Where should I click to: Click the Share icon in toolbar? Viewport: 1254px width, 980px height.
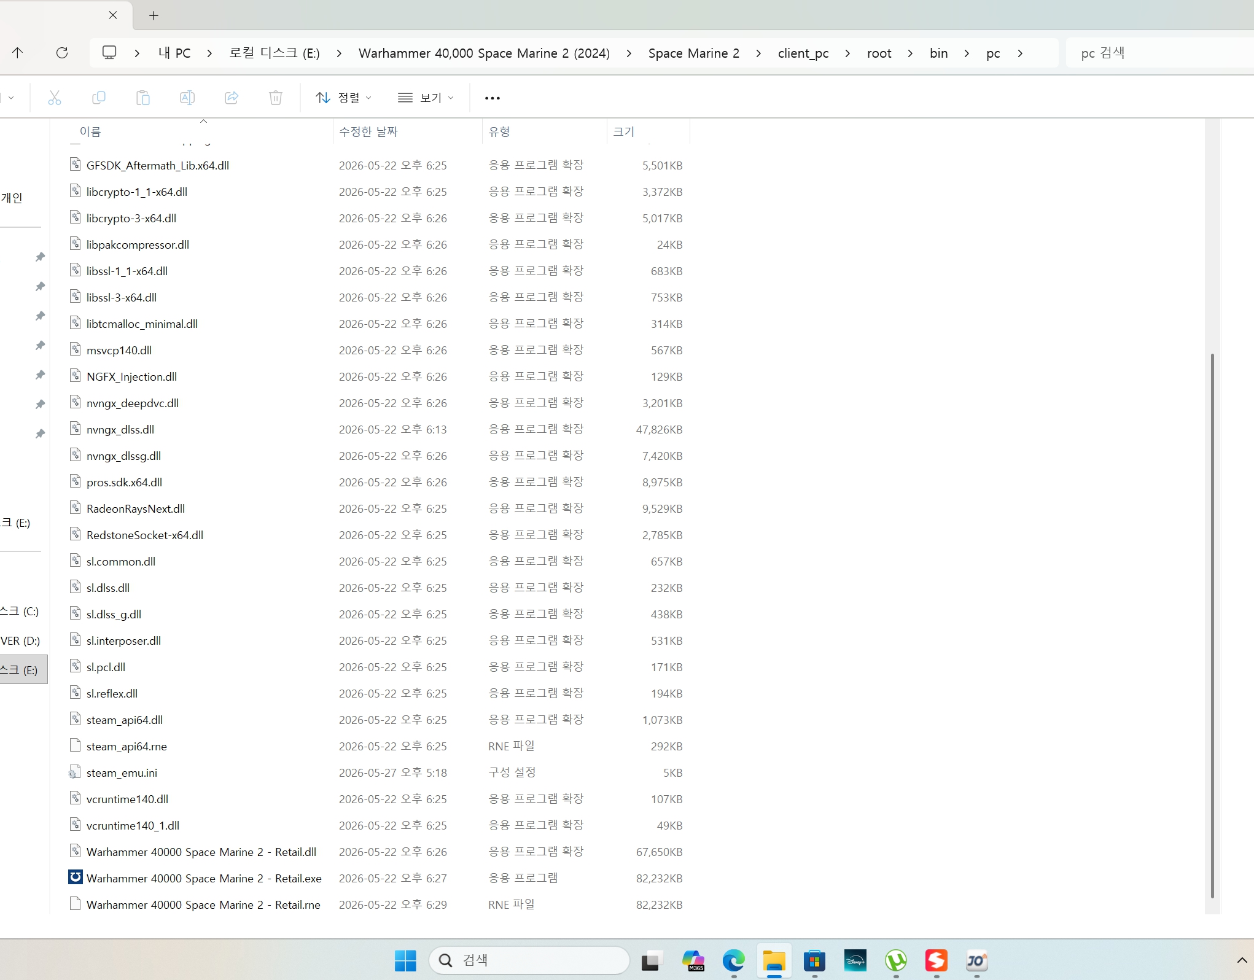pyautogui.click(x=232, y=98)
